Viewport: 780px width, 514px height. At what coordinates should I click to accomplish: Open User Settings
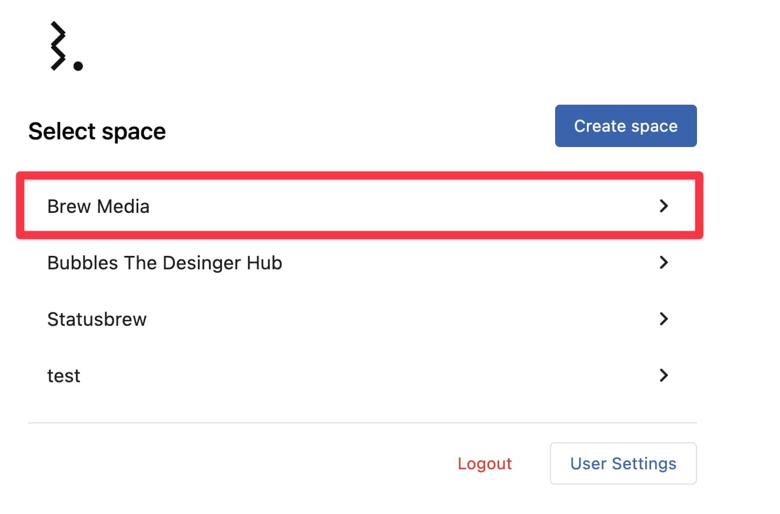tap(623, 463)
